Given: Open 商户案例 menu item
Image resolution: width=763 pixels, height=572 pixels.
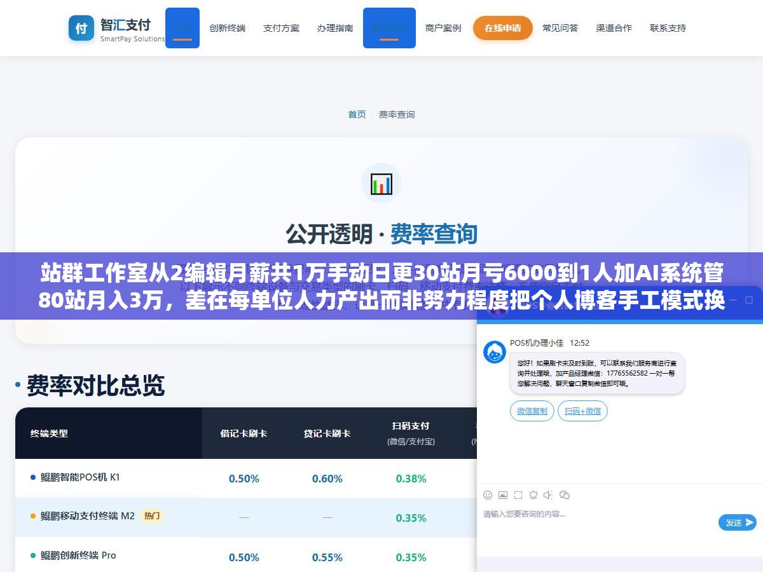Looking at the screenshot, I should coord(443,28).
